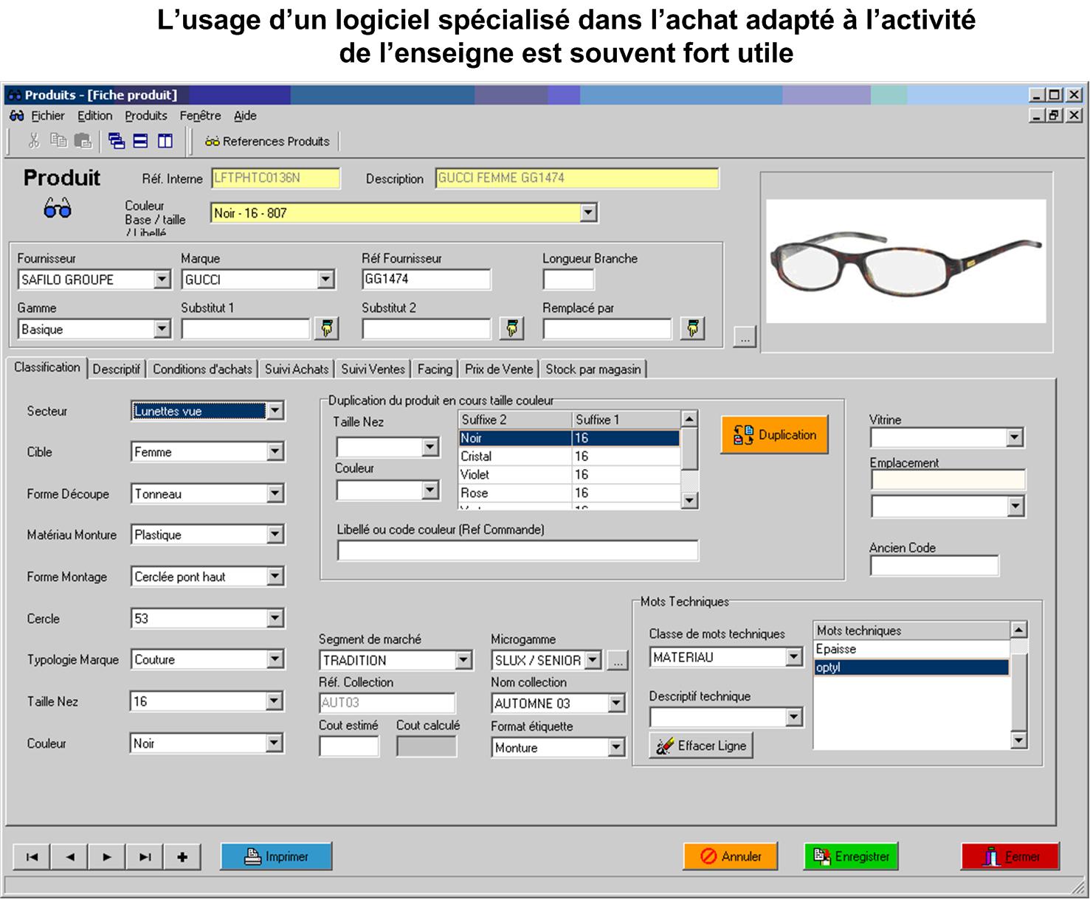The height and width of the screenshot is (899, 1090).
Task: Cascade windows using toolbar icon
Action: point(116,141)
